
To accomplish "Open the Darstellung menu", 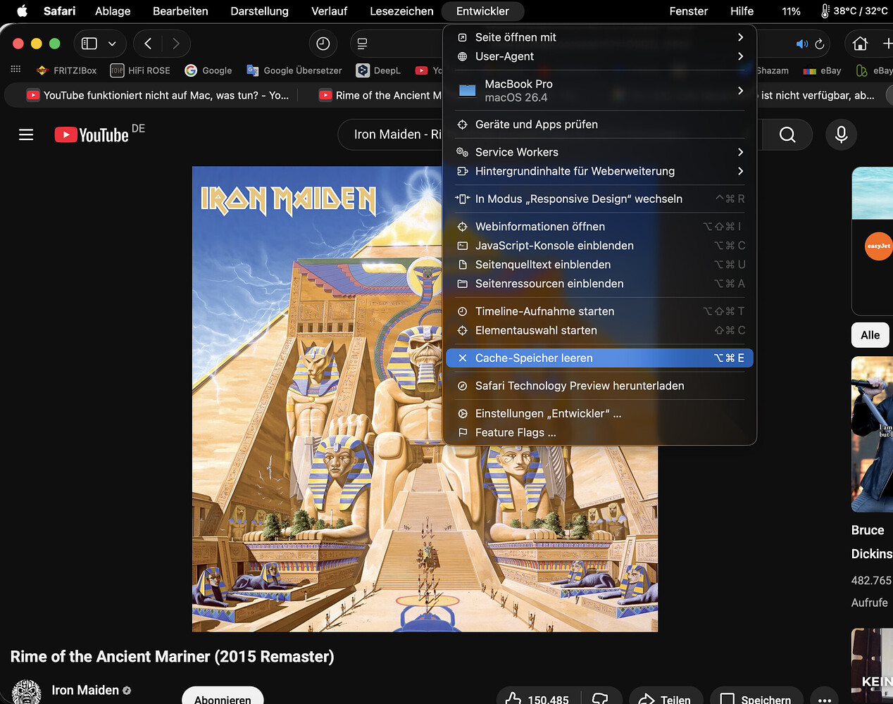I will pos(259,11).
